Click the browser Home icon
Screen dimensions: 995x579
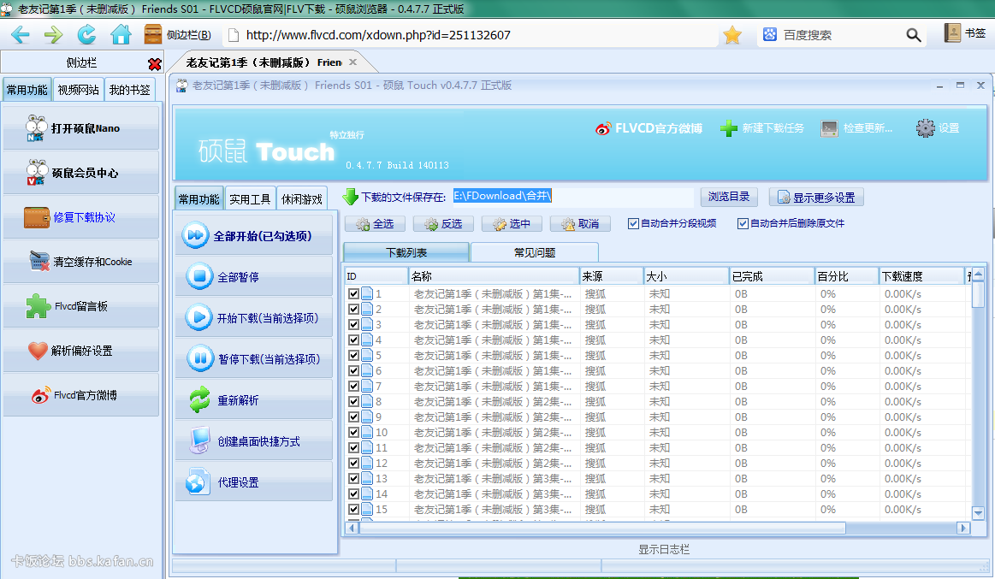[121, 34]
